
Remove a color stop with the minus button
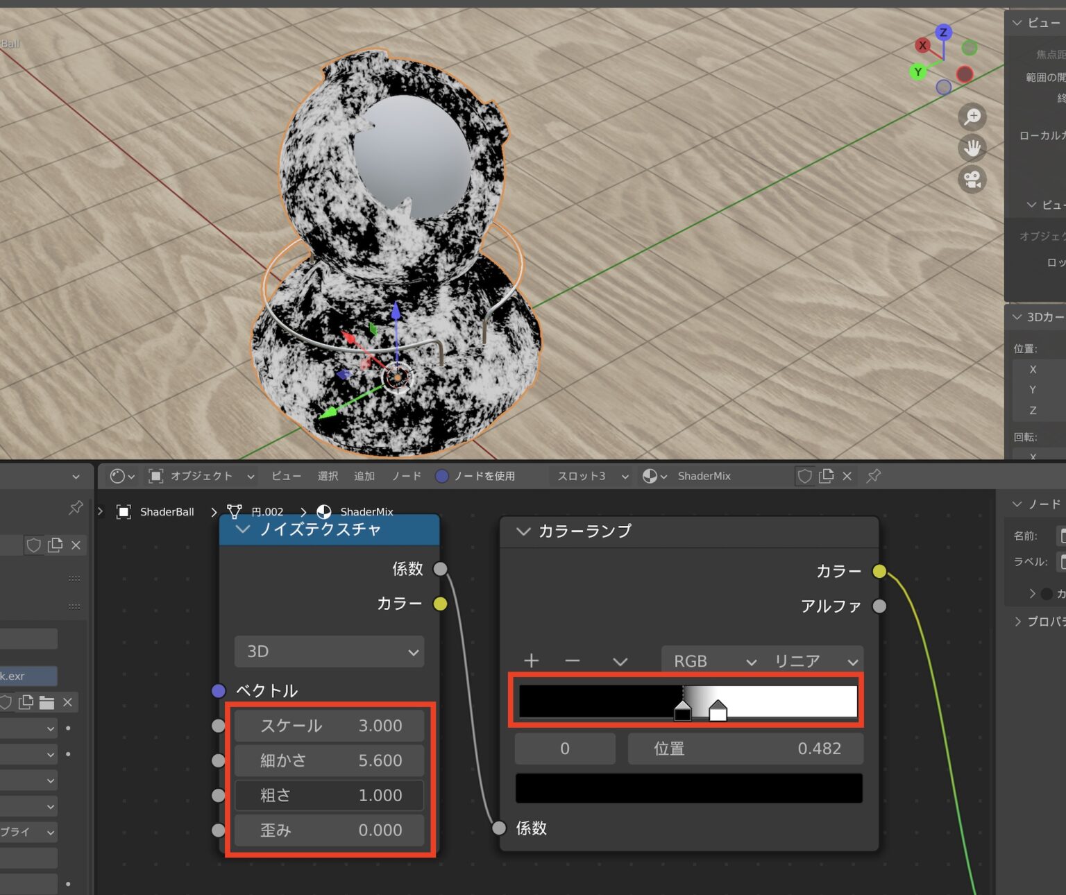(572, 660)
